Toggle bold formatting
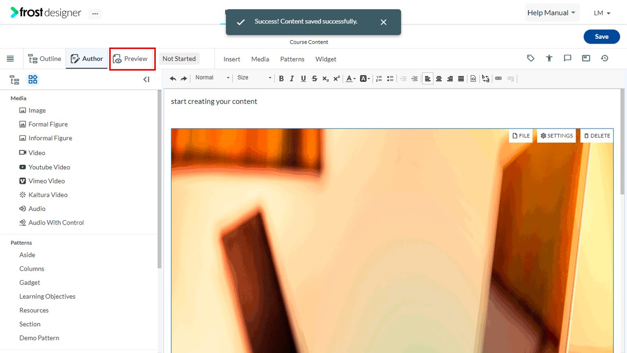The width and height of the screenshot is (627, 353). [281, 78]
